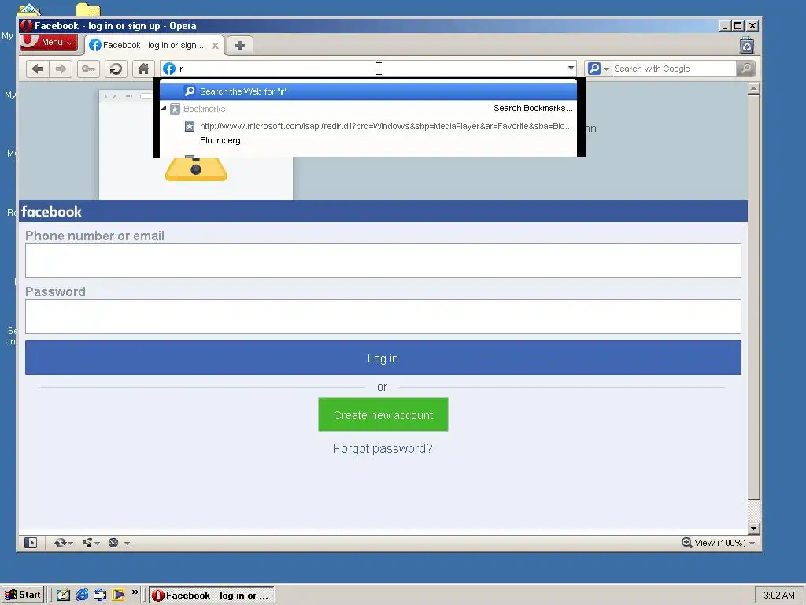This screenshot has width=806, height=605.
Task: Open Opera Unite status icon
Action: pos(87,543)
